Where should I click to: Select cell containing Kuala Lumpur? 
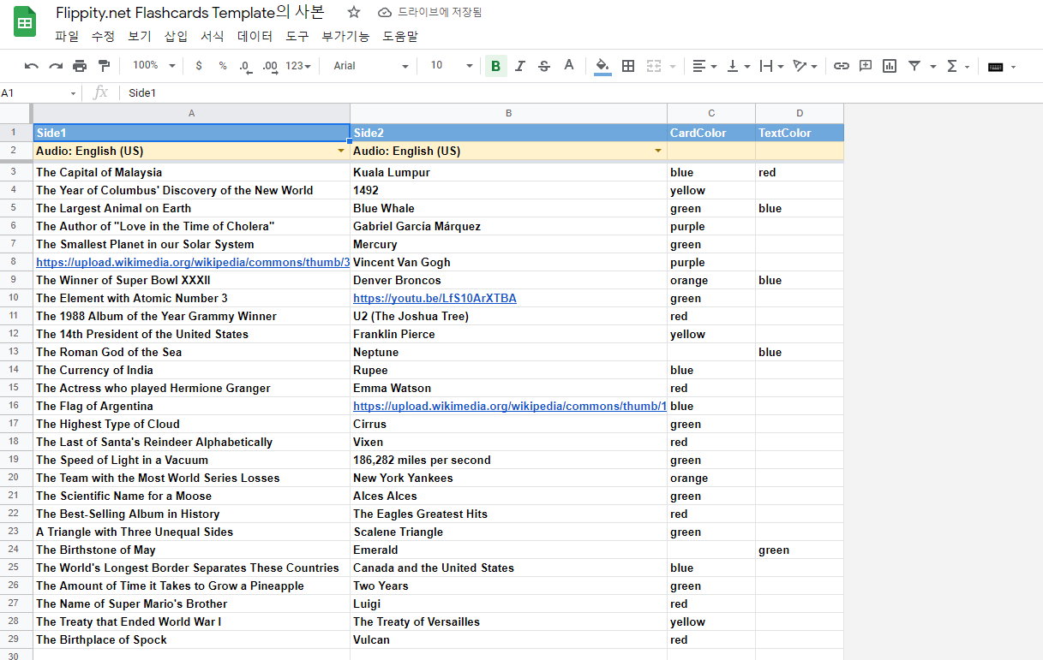click(508, 172)
